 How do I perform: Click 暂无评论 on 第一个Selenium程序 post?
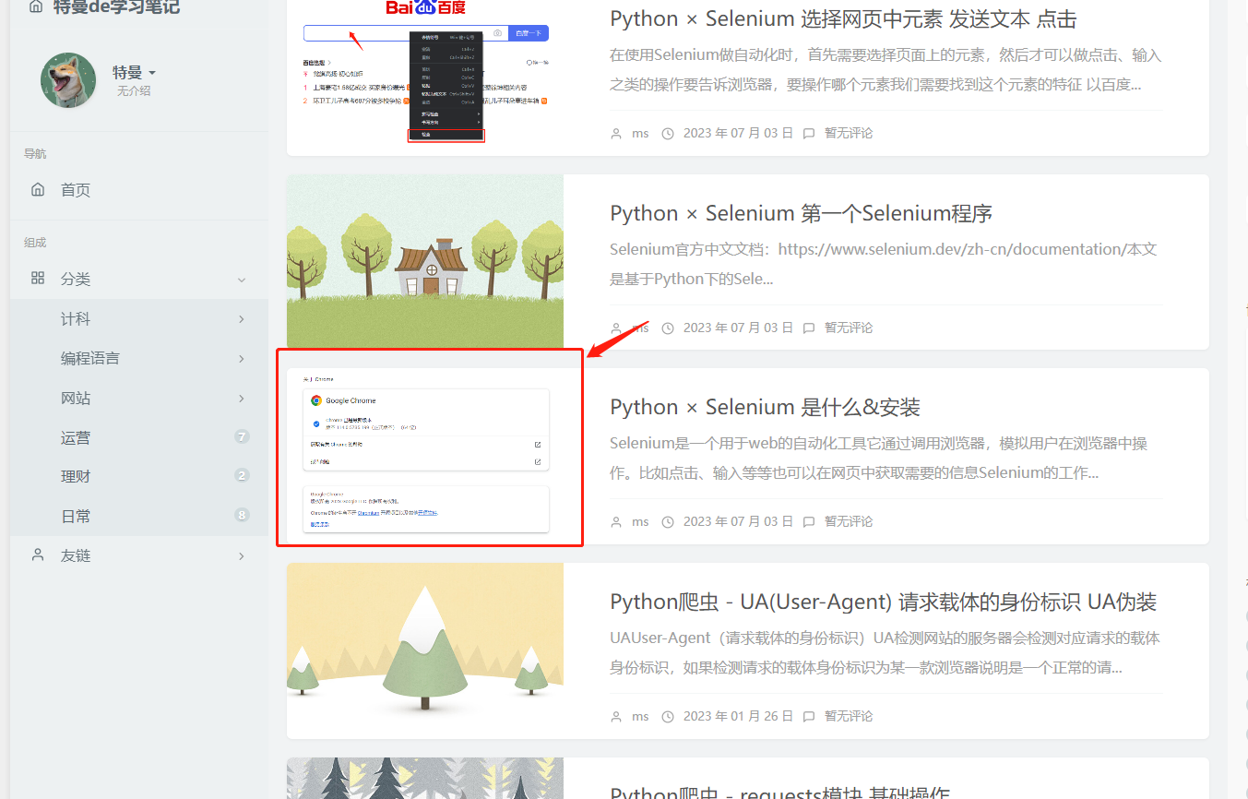[849, 328]
